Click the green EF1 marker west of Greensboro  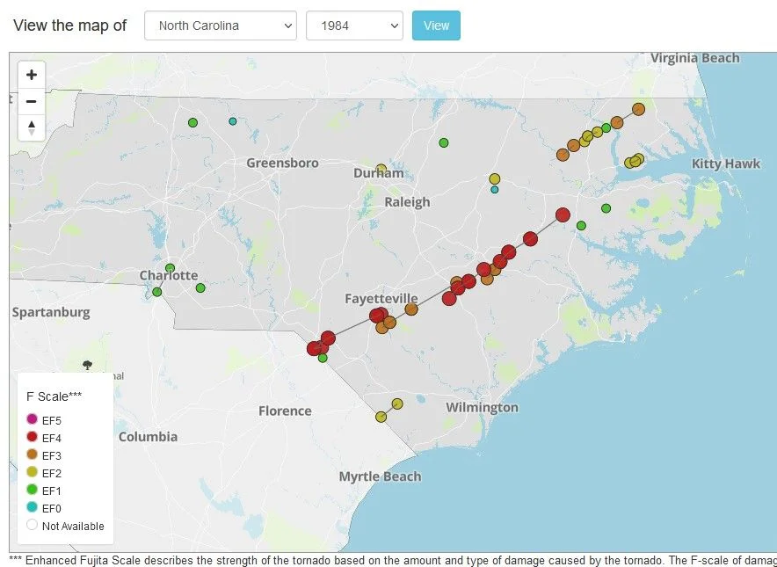click(192, 122)
